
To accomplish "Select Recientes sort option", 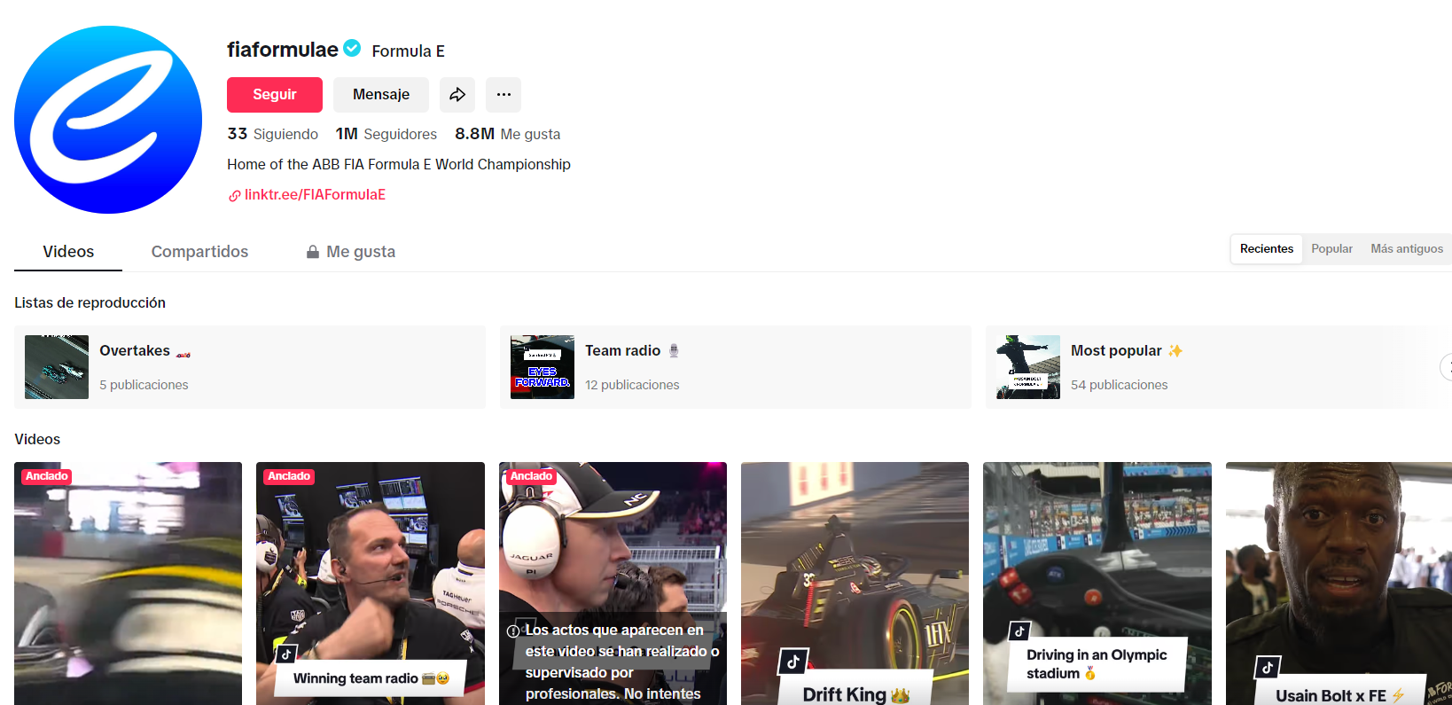I will pyautogui.click(x=1267, y=249).
